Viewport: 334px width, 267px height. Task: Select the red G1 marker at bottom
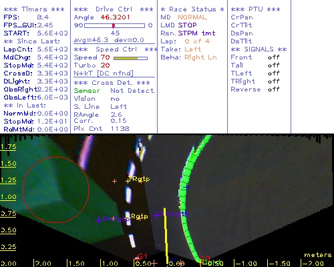[x=142, y=256]
